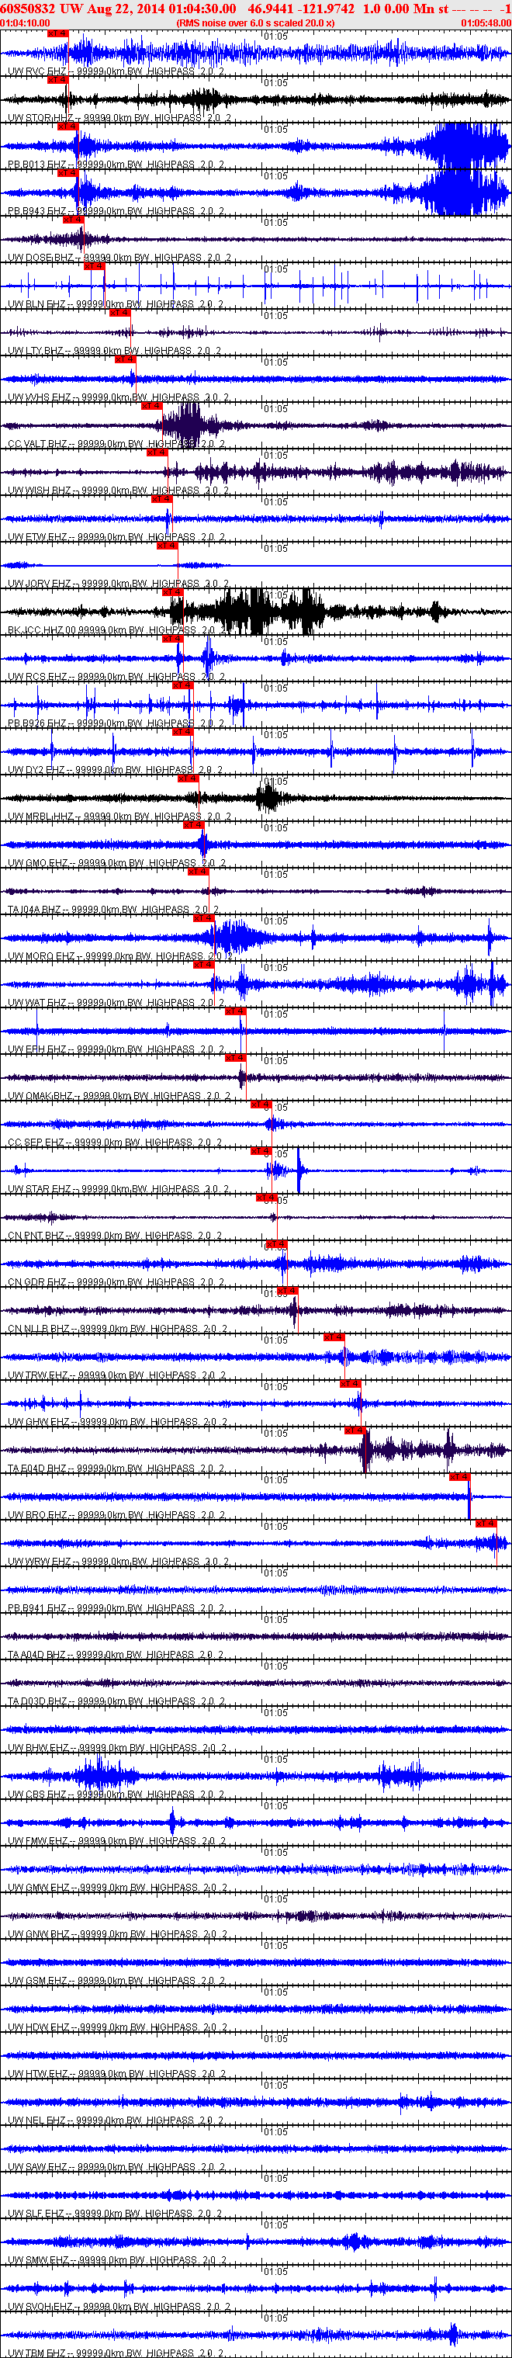Screen dimensions: 512x2358
Task: Select the UW MORO EHZ trace label
Action: [119, 956]
